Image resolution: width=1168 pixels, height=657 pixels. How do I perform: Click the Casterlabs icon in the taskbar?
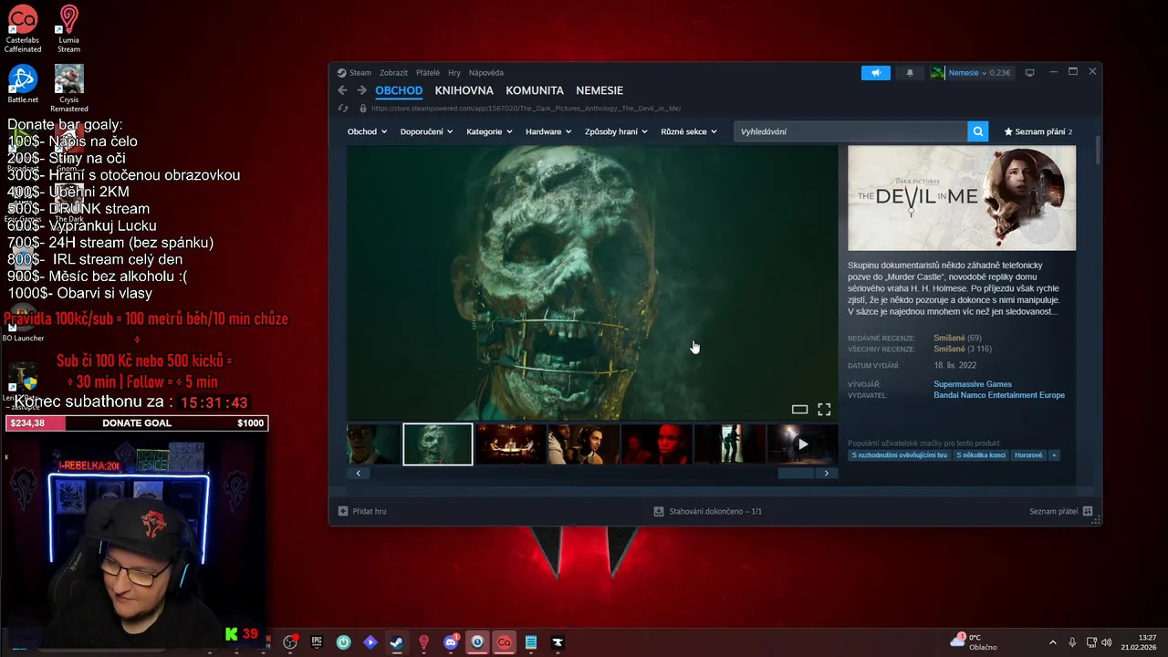coord(504,642)
